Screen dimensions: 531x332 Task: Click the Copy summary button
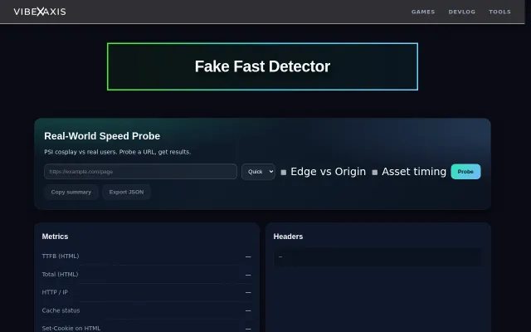click(x=71, y=192)
